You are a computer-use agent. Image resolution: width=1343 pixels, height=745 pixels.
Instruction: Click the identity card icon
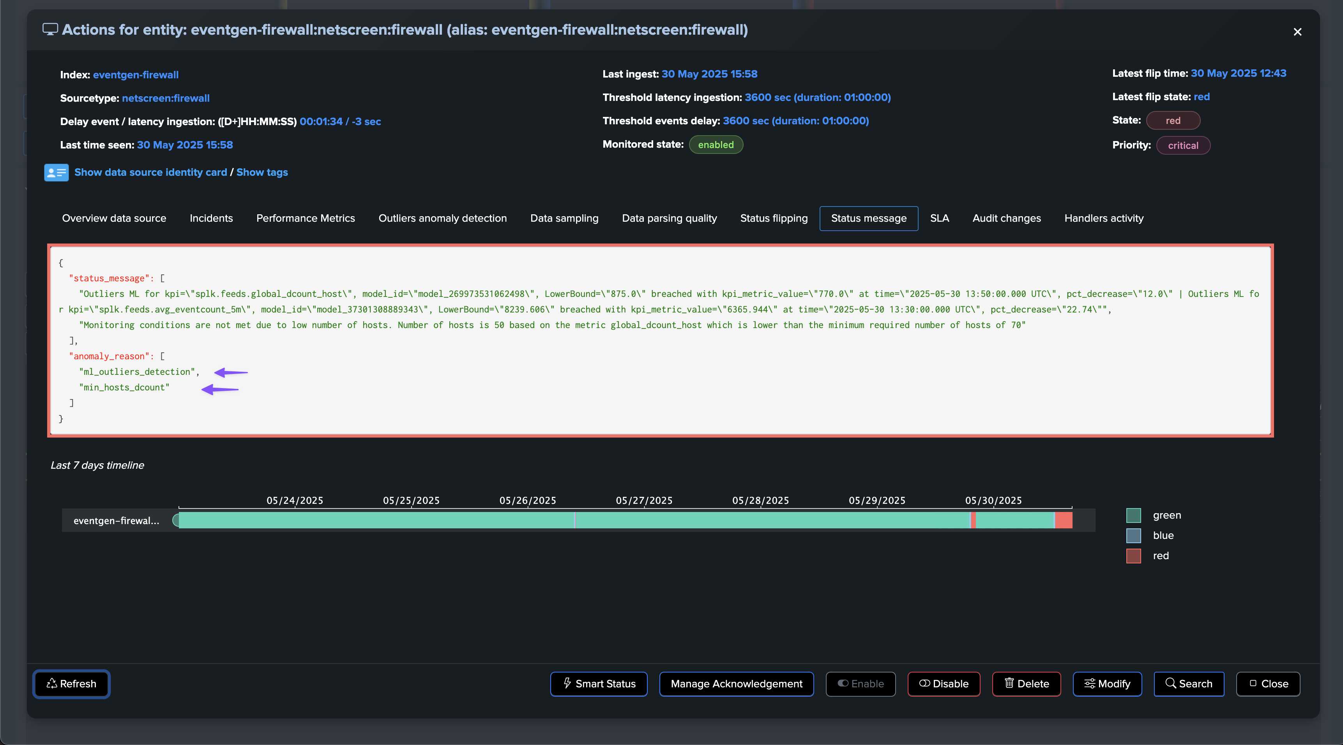(x=56, y=173)
